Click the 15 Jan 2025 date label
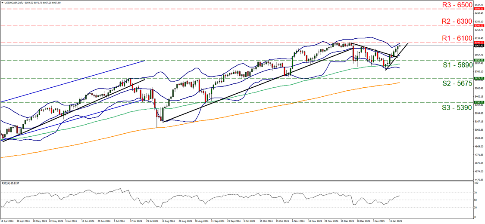Screen dimensions: 485x224 (396, 222)
